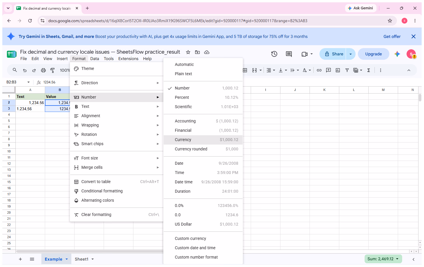Screen dimensions: 424x267
Task: Open the Data menu
Action: point(95,59)
